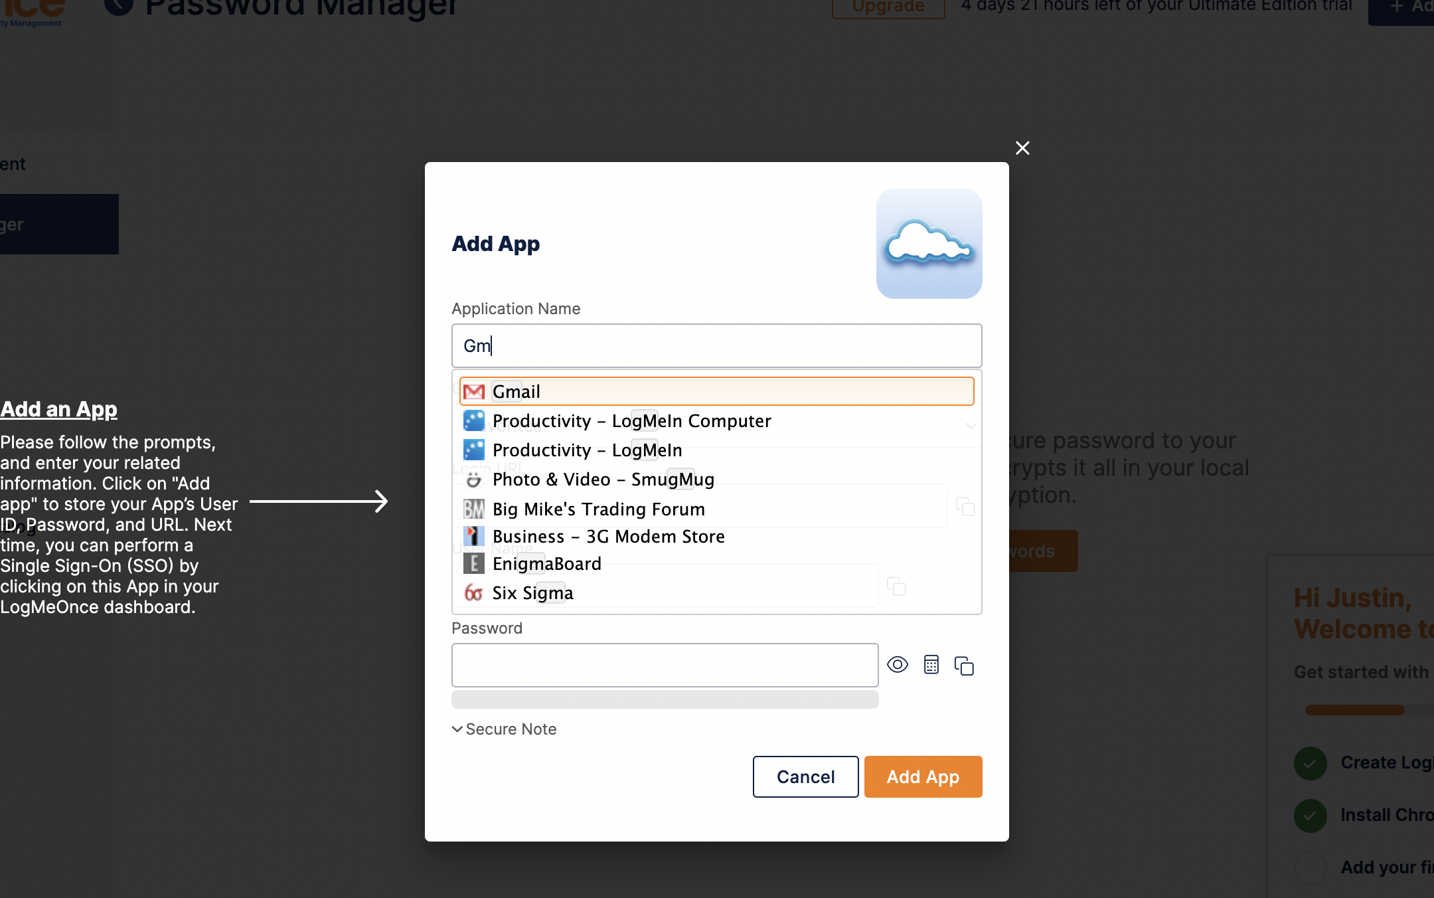Expand the Secure Note section
The height and width of the screenshot is (898, 1434).
(504, 729)
